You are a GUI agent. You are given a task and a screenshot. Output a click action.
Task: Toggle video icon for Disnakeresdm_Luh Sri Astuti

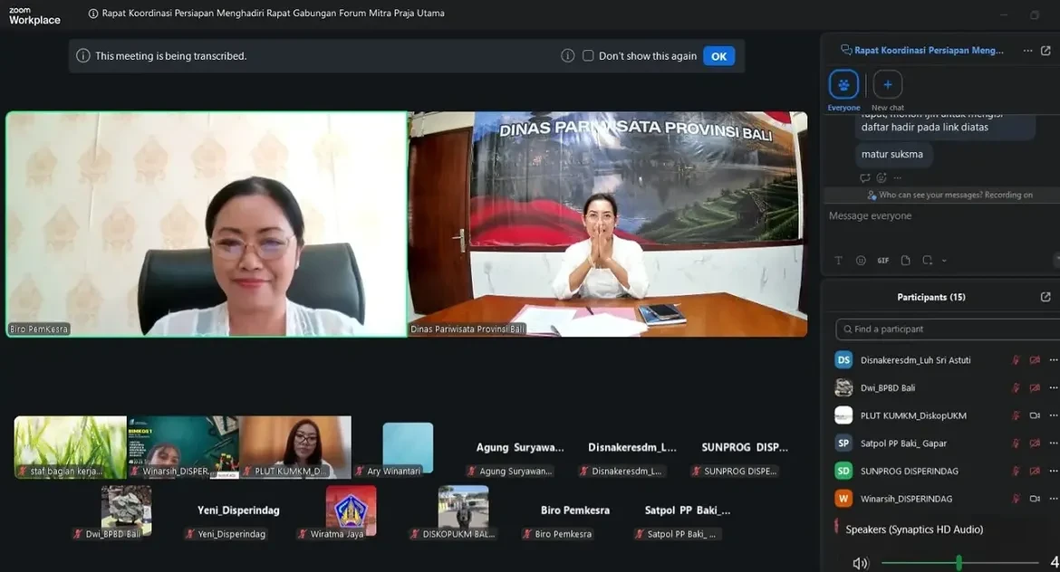pos(1035,360)
